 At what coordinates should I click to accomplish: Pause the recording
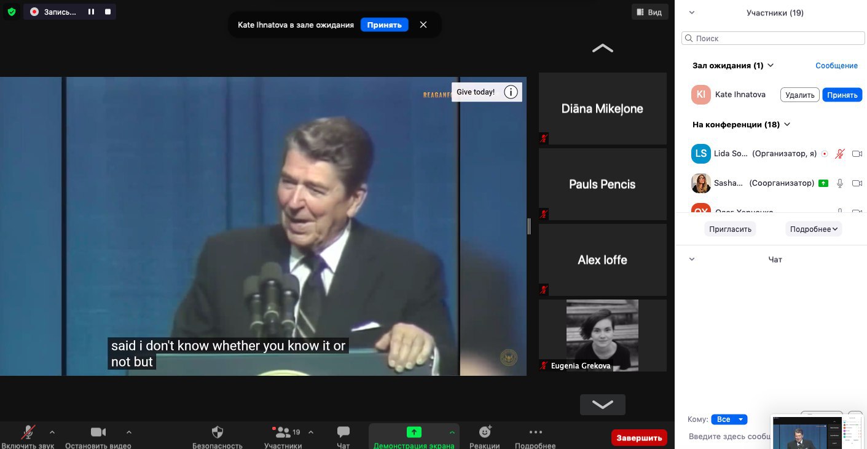click(91, 12)
